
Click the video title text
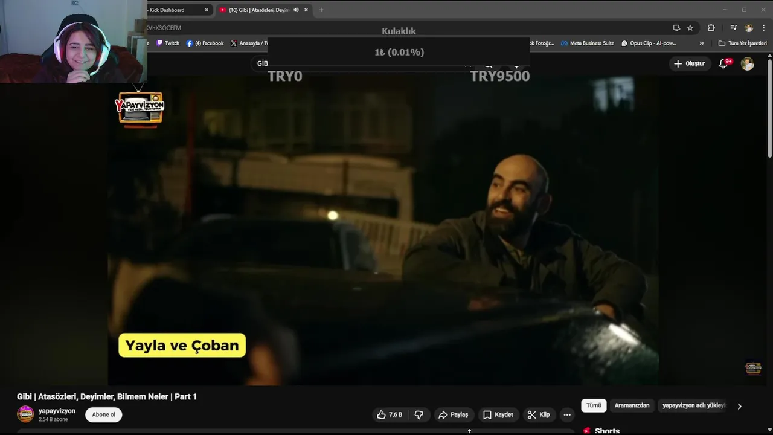[107, 396]
